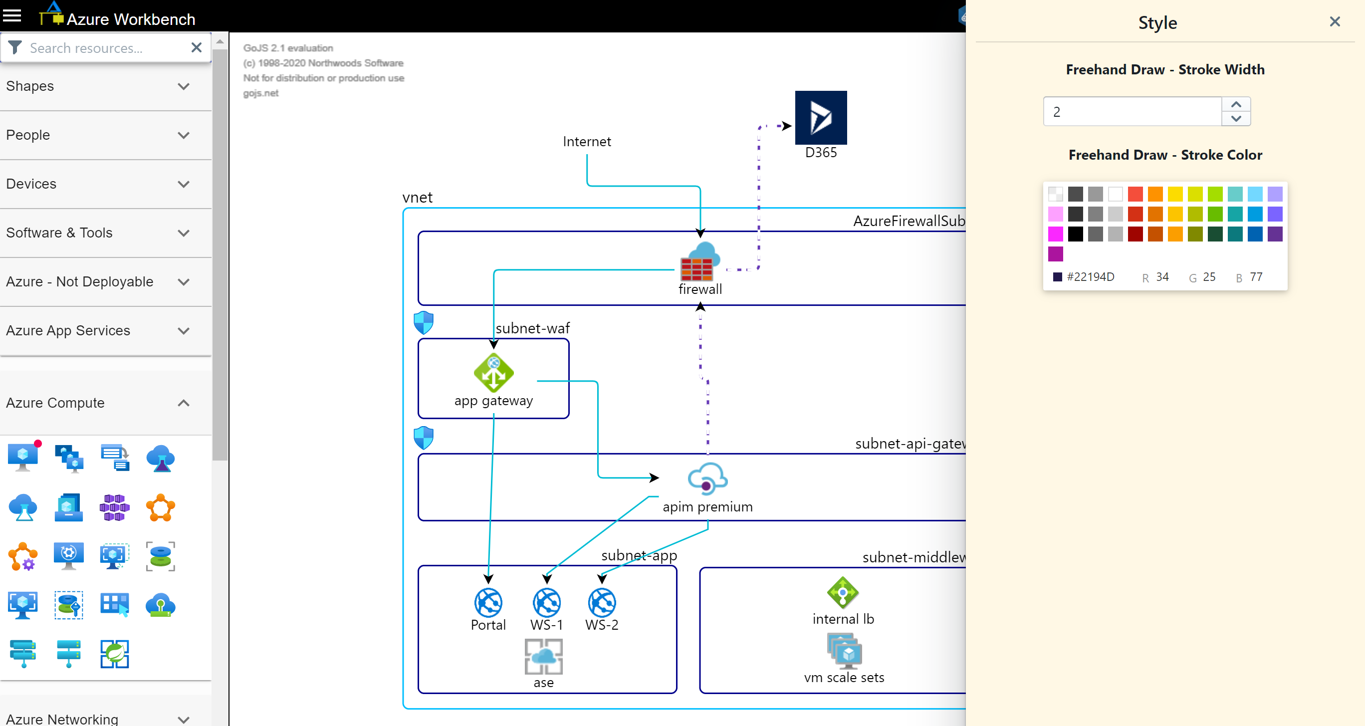
Task: Collapse the Azure Compute section
Action: pos(183,403)
